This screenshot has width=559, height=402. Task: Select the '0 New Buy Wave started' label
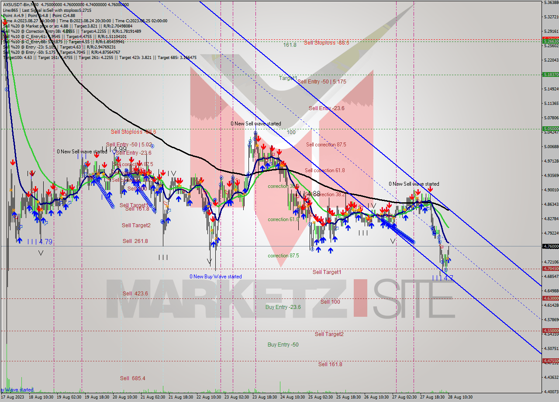pos(216,277)
